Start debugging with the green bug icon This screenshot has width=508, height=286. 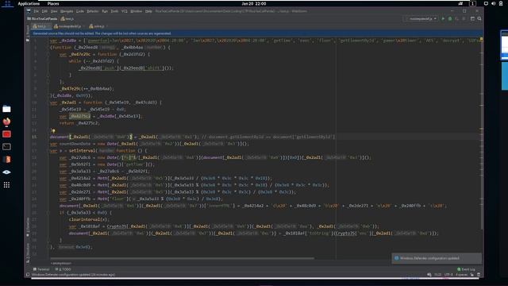tap(450, 19)
